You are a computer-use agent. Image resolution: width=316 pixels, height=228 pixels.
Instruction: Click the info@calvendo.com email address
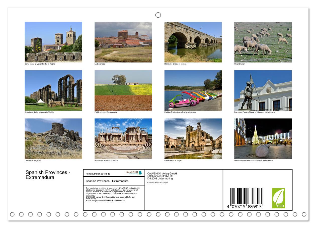[99, 201]
